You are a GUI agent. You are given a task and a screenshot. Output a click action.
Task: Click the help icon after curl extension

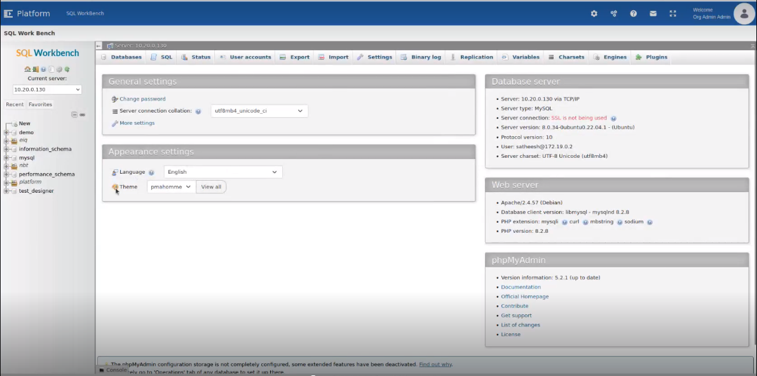[x=585, y=222]
